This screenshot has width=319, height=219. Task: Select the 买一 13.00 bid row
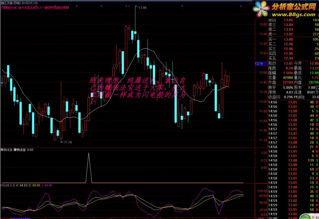[x=293, y=40]
